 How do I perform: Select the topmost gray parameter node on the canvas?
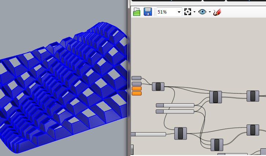coord(136,78)
